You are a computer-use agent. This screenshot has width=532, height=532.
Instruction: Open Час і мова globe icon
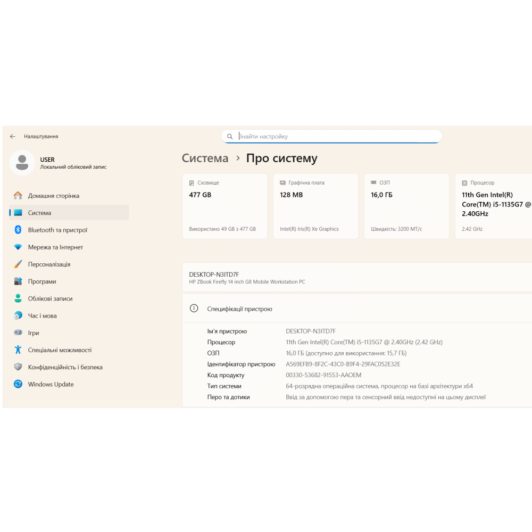click(18, 315)
